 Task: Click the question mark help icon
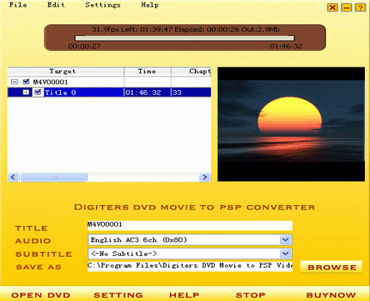[360, 8]
